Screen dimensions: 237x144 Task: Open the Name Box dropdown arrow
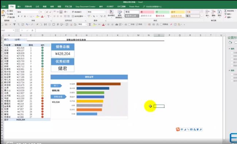tap(13, 30)
